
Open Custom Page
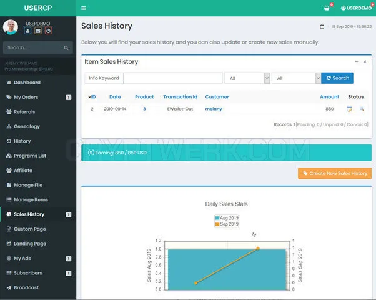coord(30,229)
